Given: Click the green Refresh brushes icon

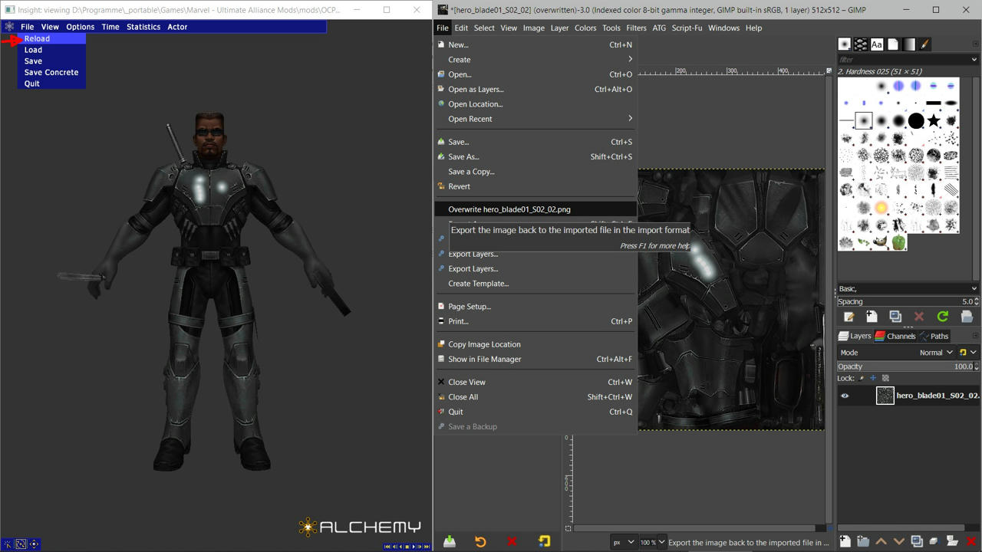Looking at the screenshot, I should coord(943,317).
